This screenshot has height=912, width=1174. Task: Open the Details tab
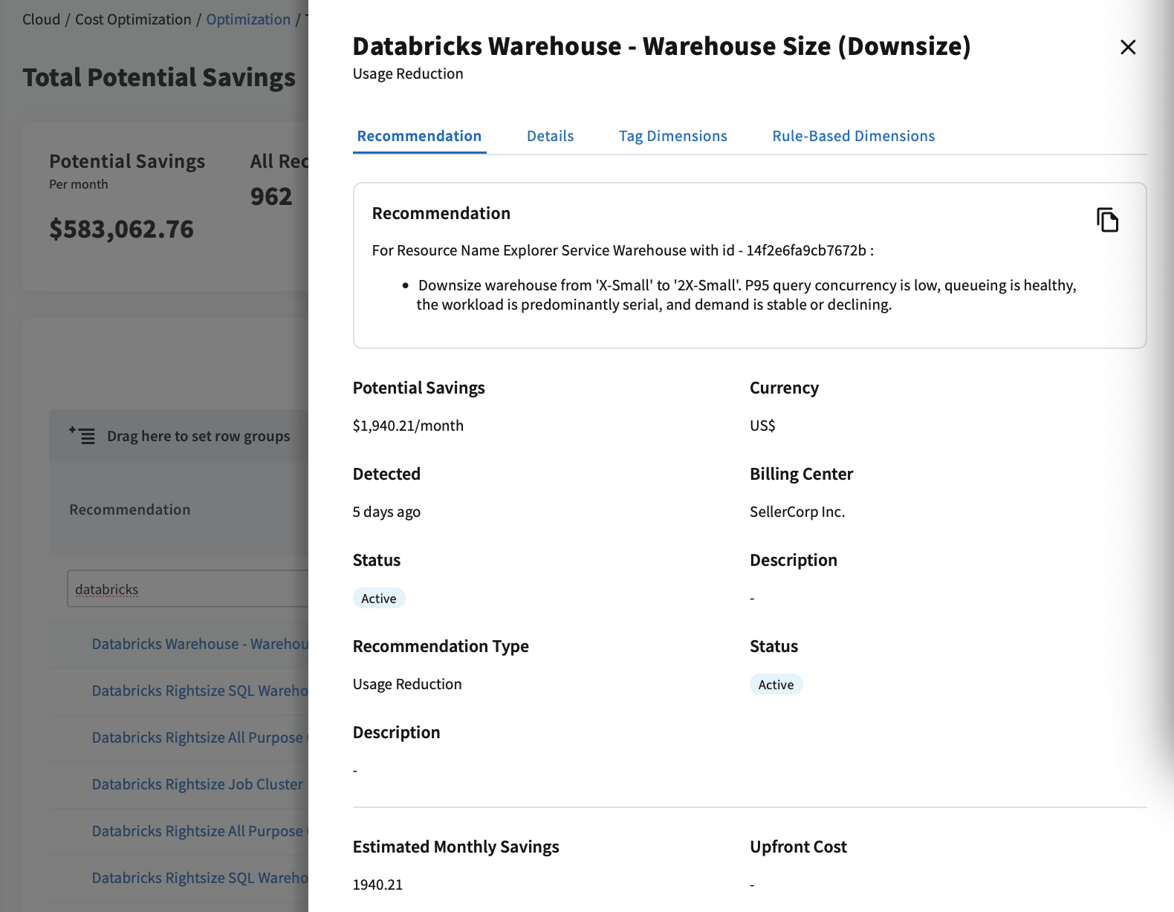click(550, 136)
